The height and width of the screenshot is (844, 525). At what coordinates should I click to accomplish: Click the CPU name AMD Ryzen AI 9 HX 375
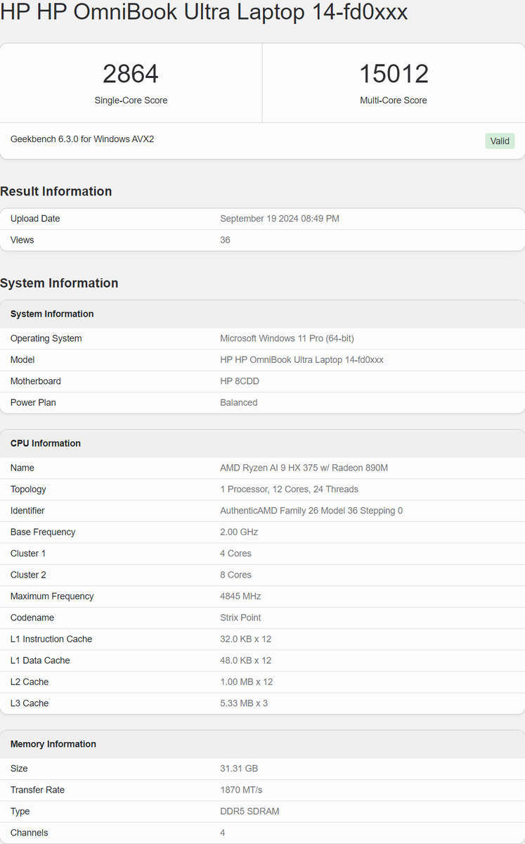(304, 468)
